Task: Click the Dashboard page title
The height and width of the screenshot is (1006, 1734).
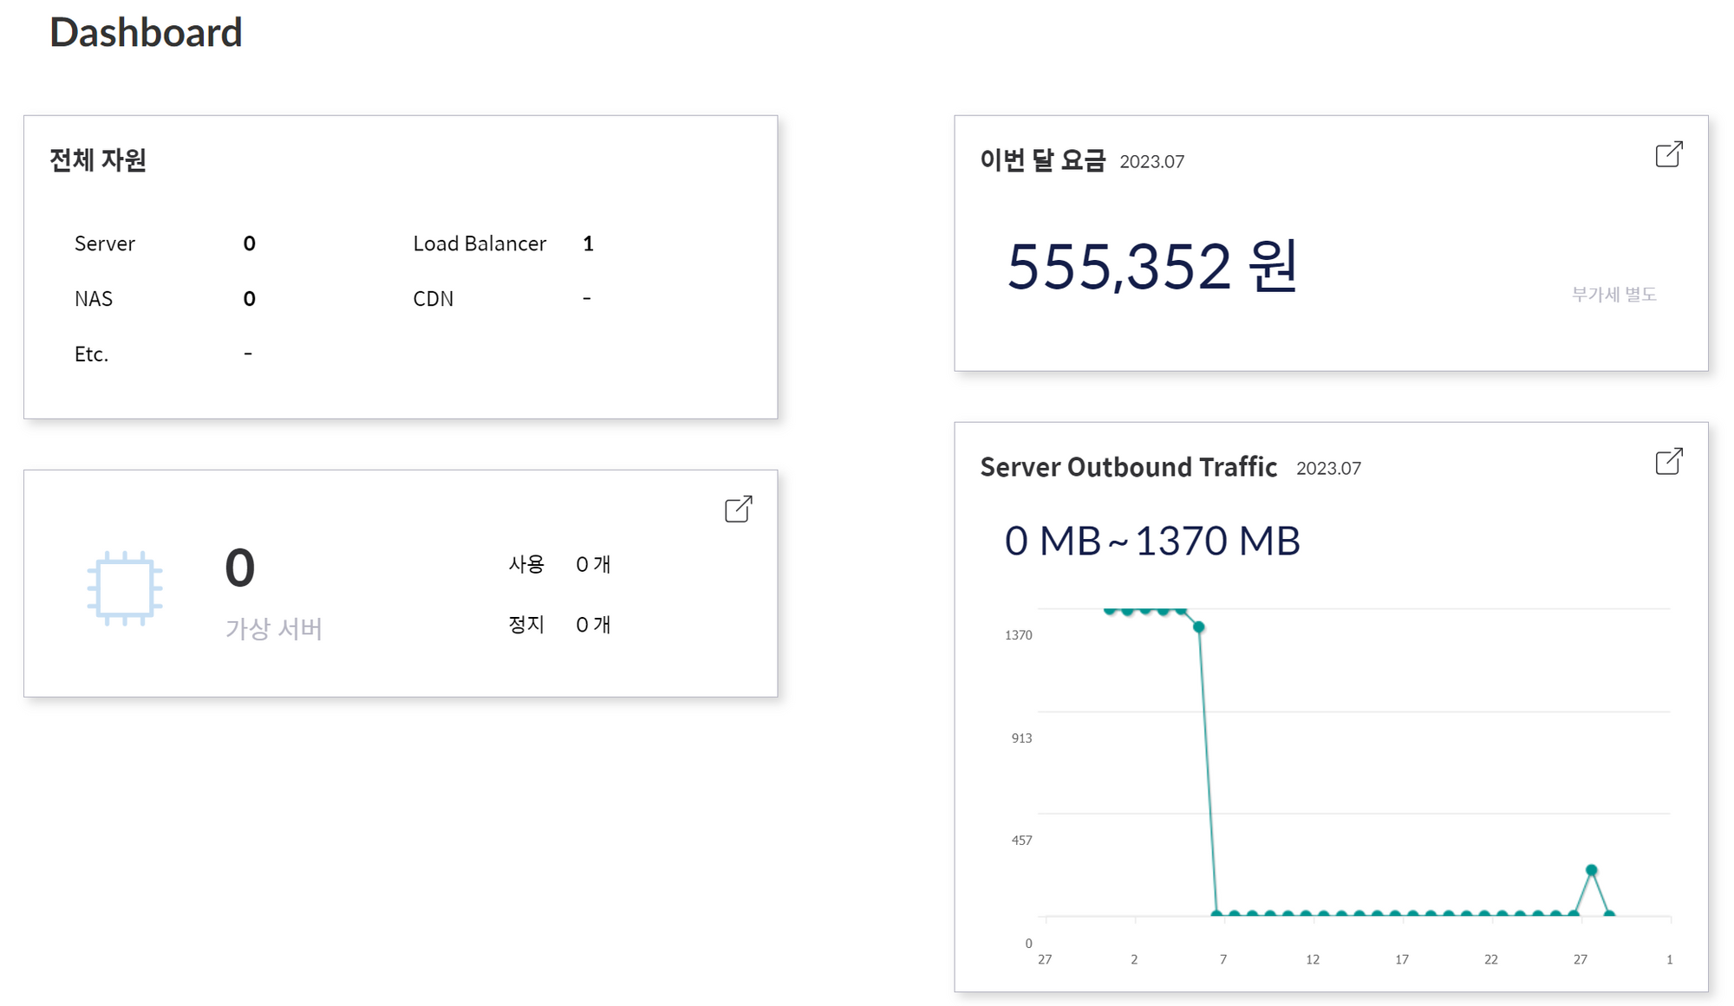Action: point(146,32)
